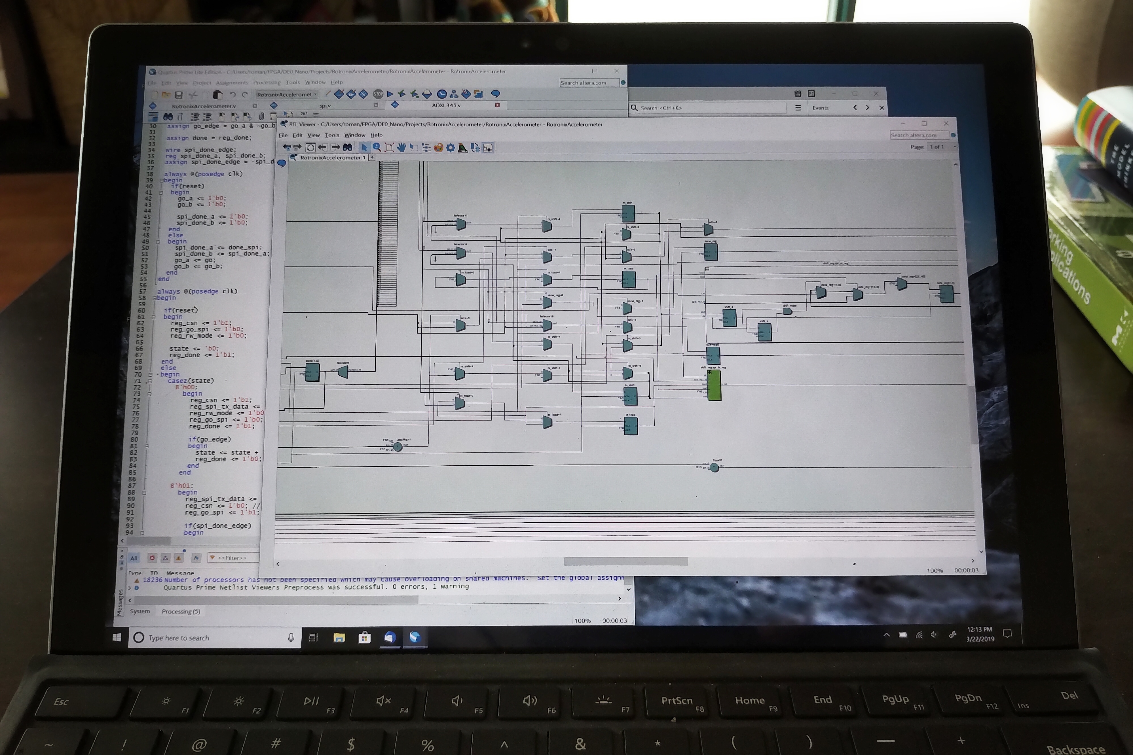Switch to the spi.v editor tab
This screenshot has height=755, width=1133.
(325, 105)
